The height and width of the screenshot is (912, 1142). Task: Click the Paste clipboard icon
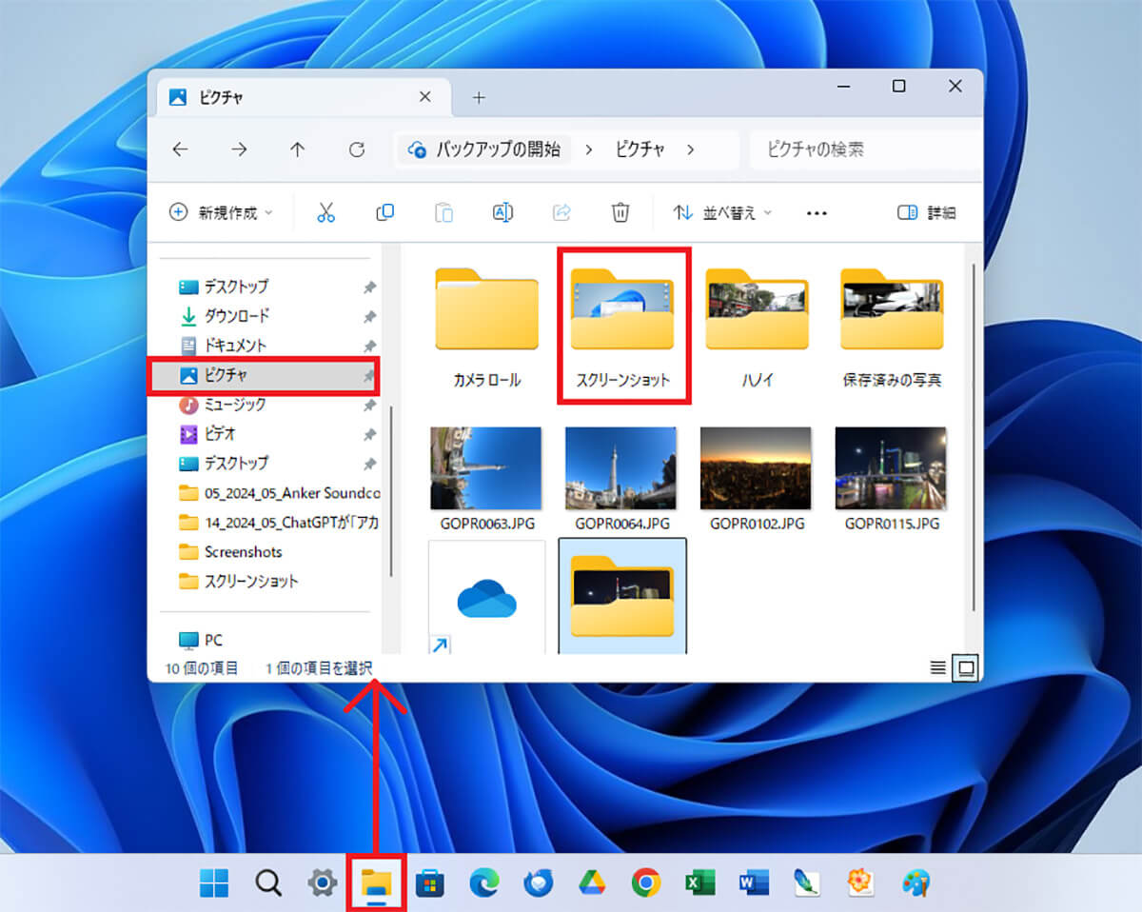pyautogui.click(x=443, y=213)
